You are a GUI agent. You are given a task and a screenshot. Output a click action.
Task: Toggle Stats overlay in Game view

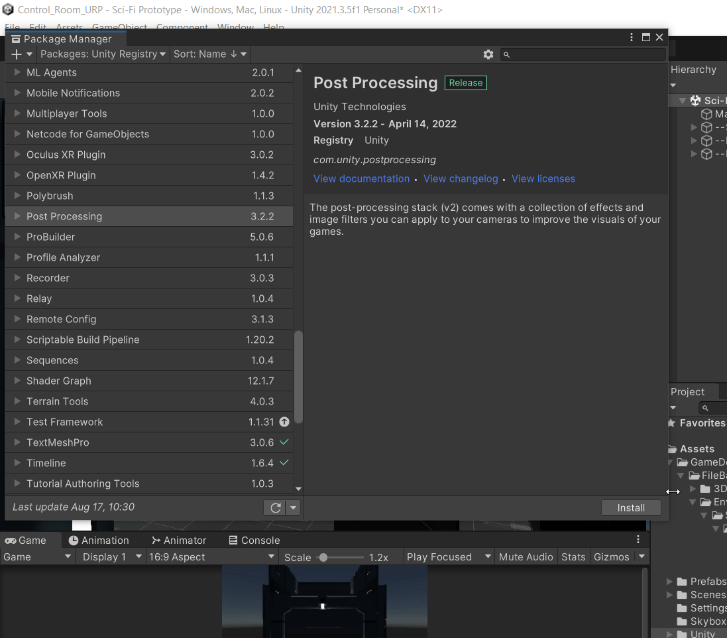point(573,557)
